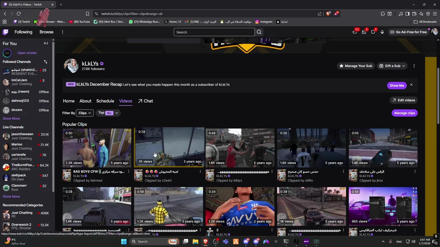The width and height of the screenshot is (440, 247).
Task: Click the browser address bar URL
Action: (132, 14)
